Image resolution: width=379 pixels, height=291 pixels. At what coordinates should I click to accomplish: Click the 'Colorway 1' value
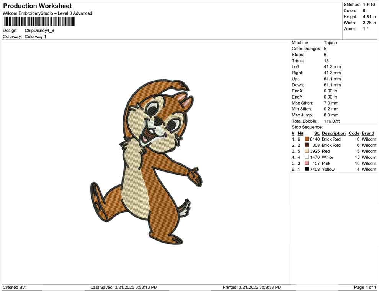click(35, 37)
